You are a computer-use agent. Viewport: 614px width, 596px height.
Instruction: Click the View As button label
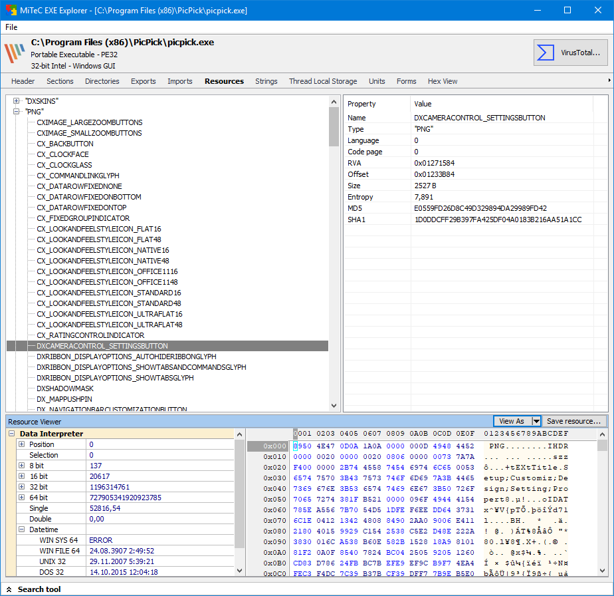click(x=512, y=421)
